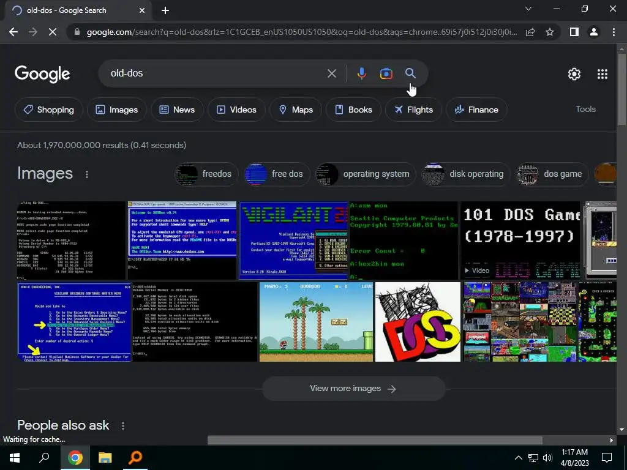Switch to Books results
Viewport: 627px width, 470px height.
353,110
